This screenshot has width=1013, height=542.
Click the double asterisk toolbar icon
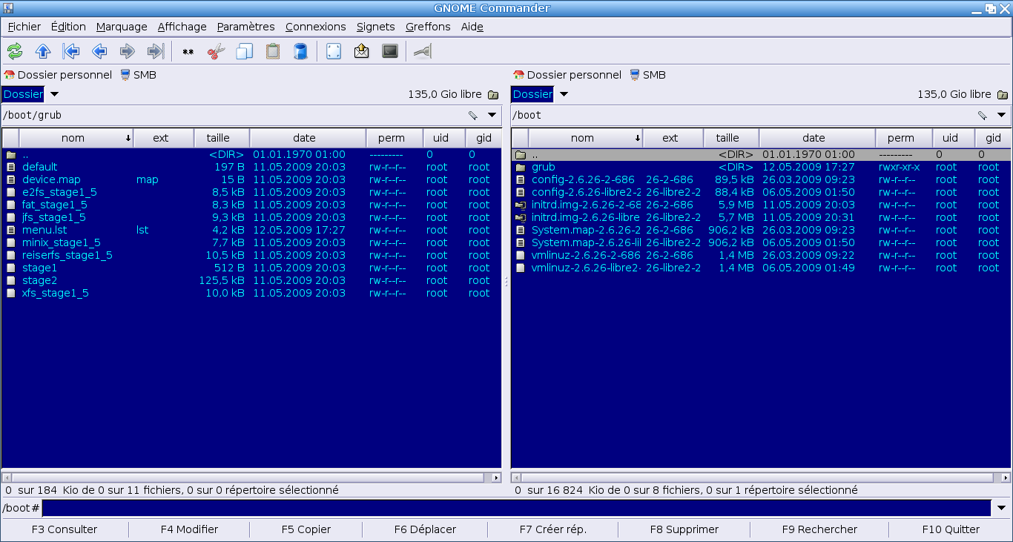(x=188, y=51)
